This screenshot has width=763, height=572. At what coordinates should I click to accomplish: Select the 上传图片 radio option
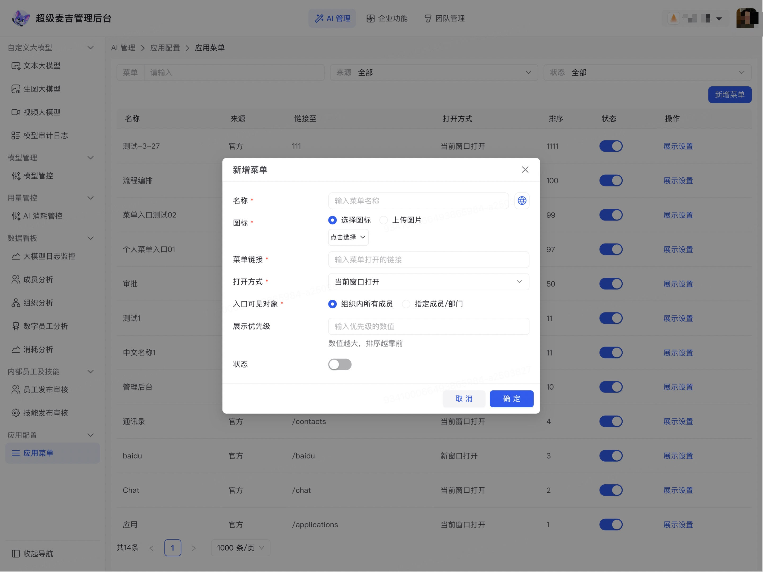(x=383, y=220)
